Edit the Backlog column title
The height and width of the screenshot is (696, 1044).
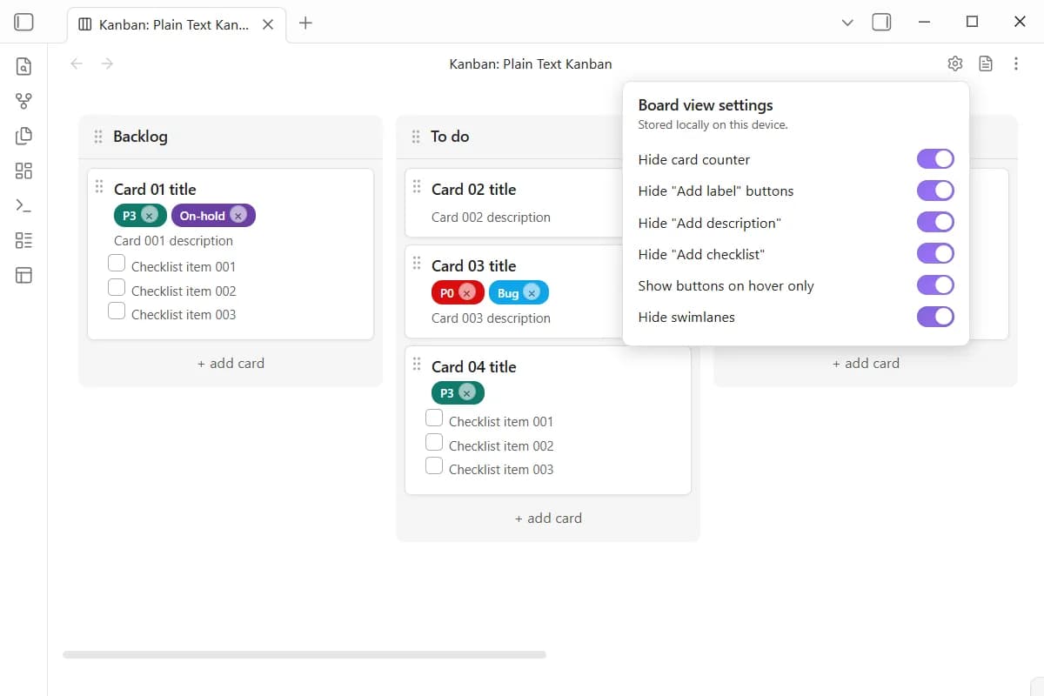pyautogui.click(x=140, y=137)
